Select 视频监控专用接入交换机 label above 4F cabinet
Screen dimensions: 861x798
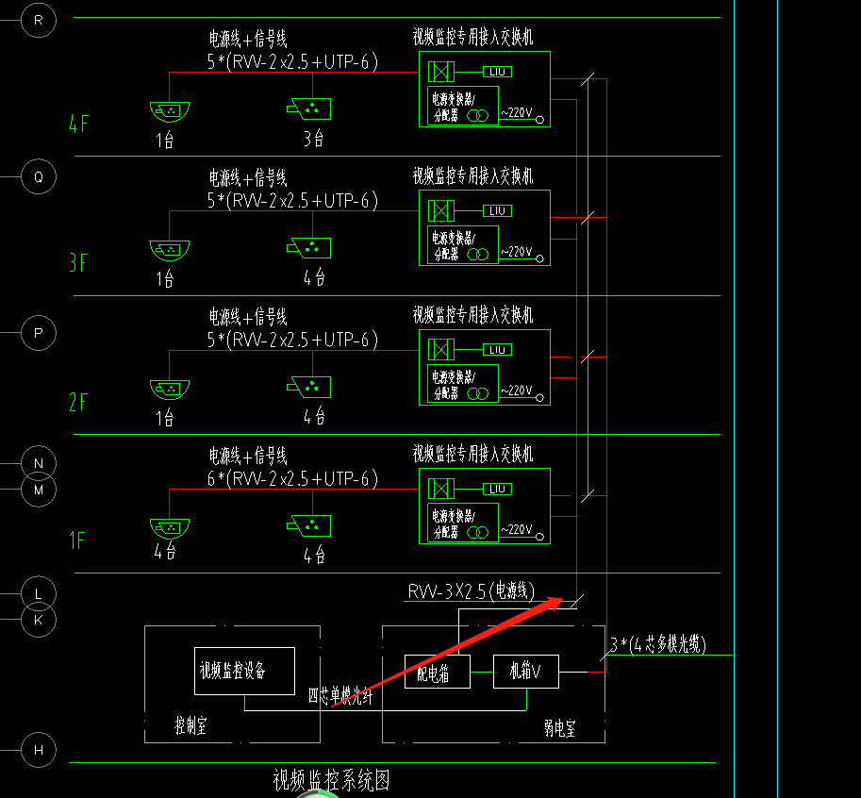point(472,38)
